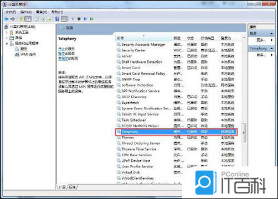This screenshot has height=199, width=278.
Task: Toggle the show/hide action pane icon
Action: pos(64,19)
